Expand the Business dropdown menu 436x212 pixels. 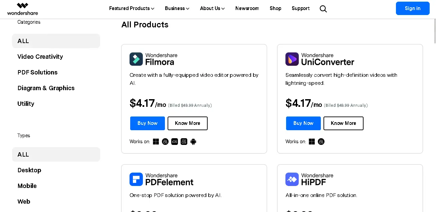point(177,8)
